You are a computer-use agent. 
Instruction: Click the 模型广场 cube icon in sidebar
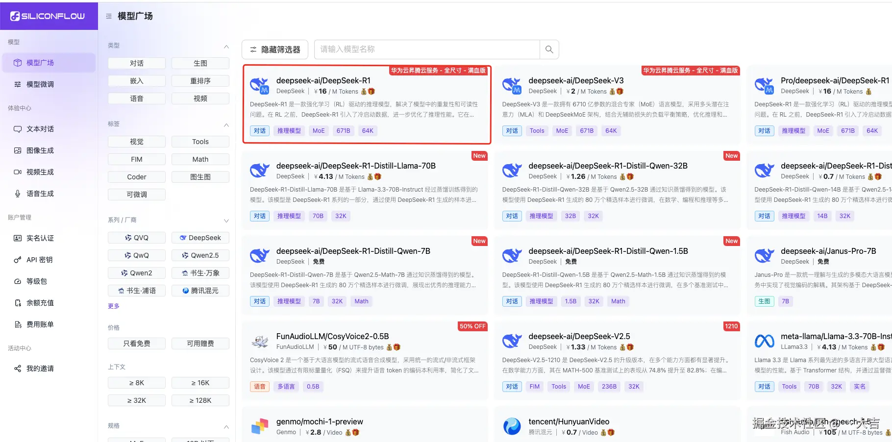pos(18,63)
